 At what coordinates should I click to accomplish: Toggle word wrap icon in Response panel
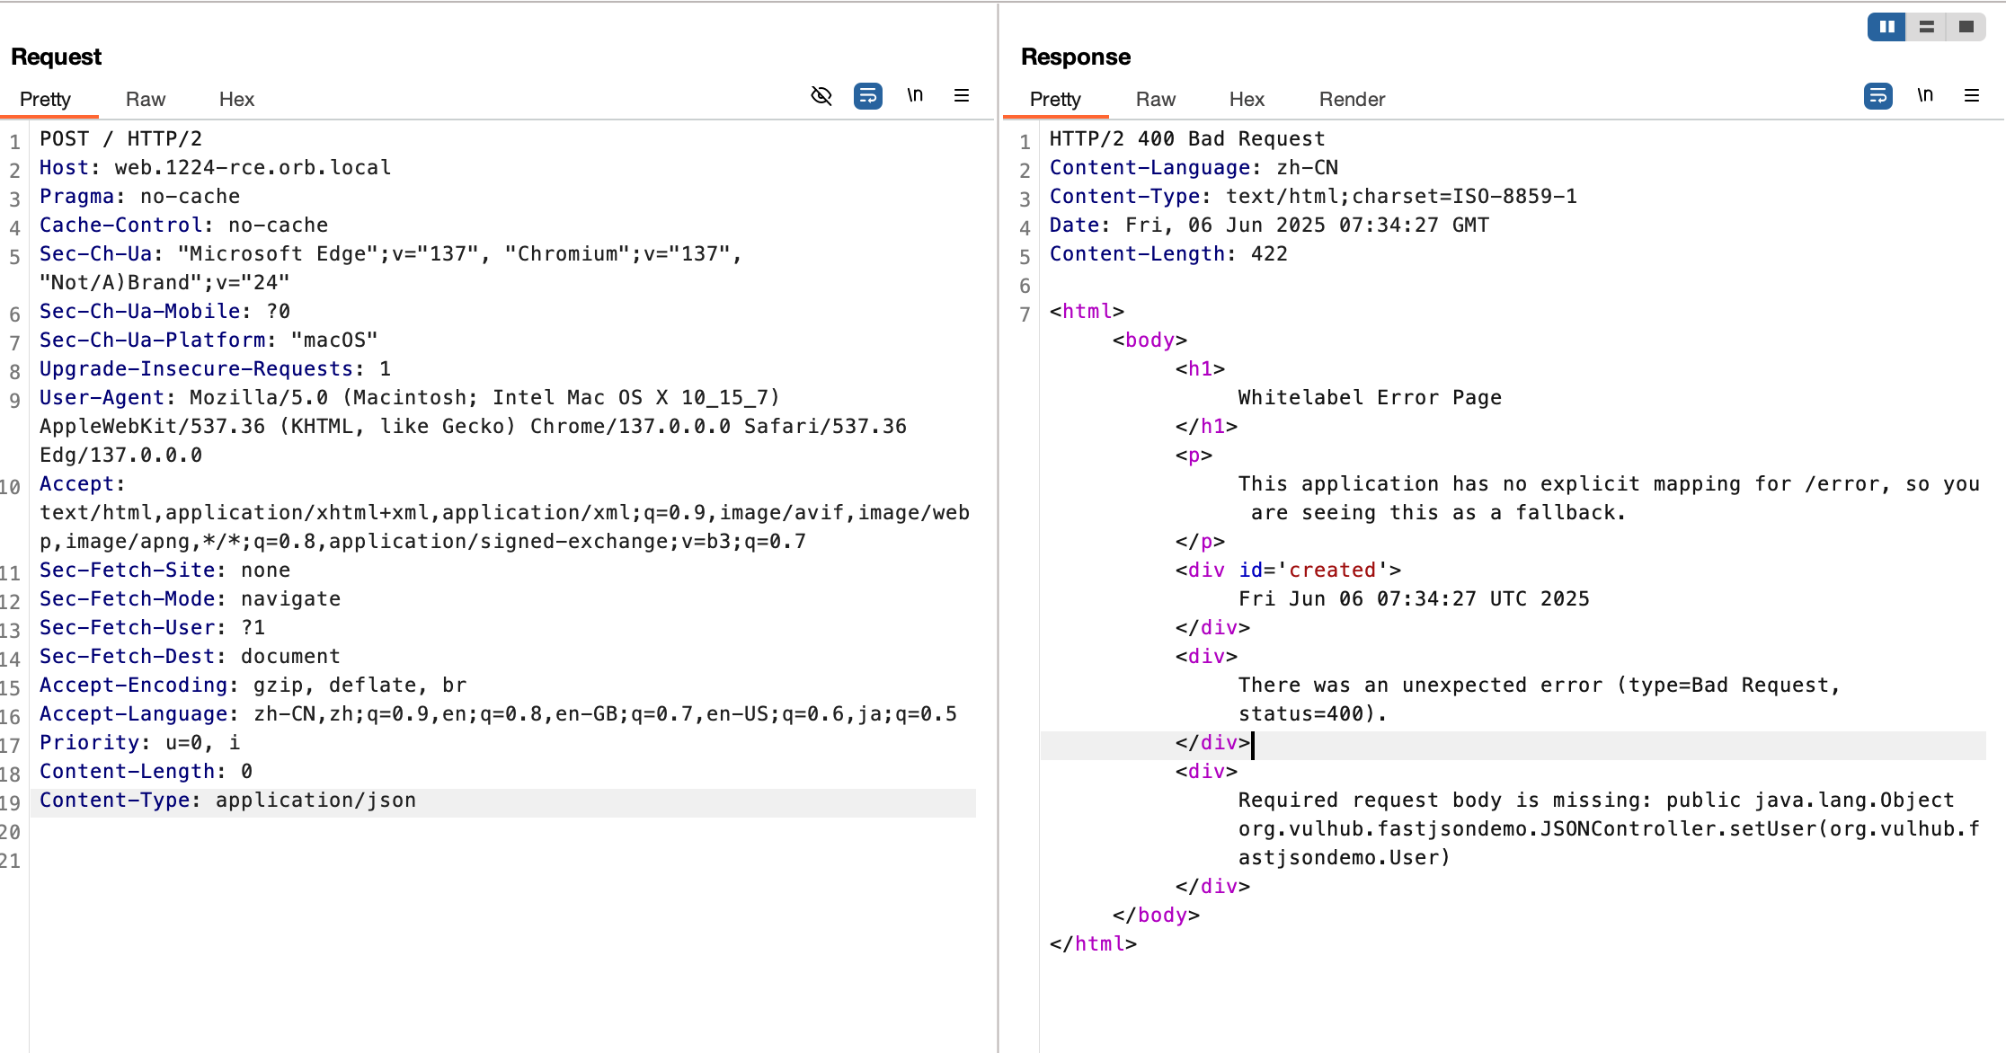pos(1878,96)
